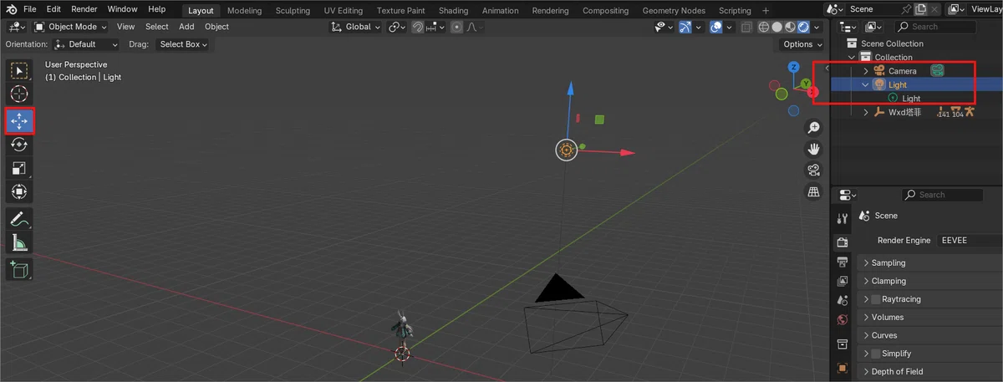Viewport: 1003px width, 382px height.
Task: Enable the Raytracing checkbox
Action: [x=876, y=299]
